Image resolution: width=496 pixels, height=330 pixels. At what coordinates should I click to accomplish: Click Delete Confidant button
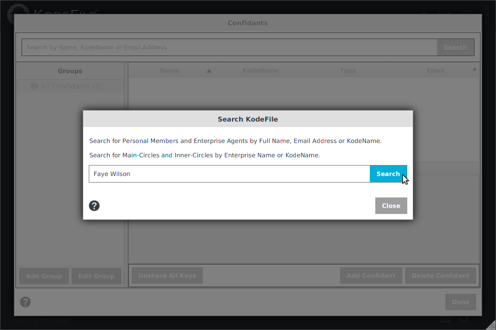[440, 276]
